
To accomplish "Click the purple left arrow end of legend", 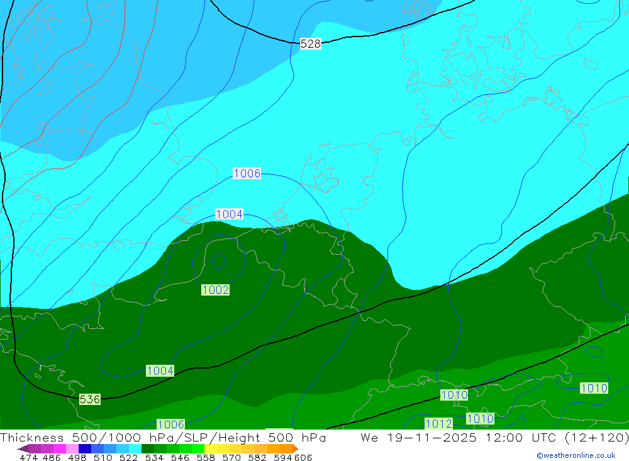I will click(23, 449).
